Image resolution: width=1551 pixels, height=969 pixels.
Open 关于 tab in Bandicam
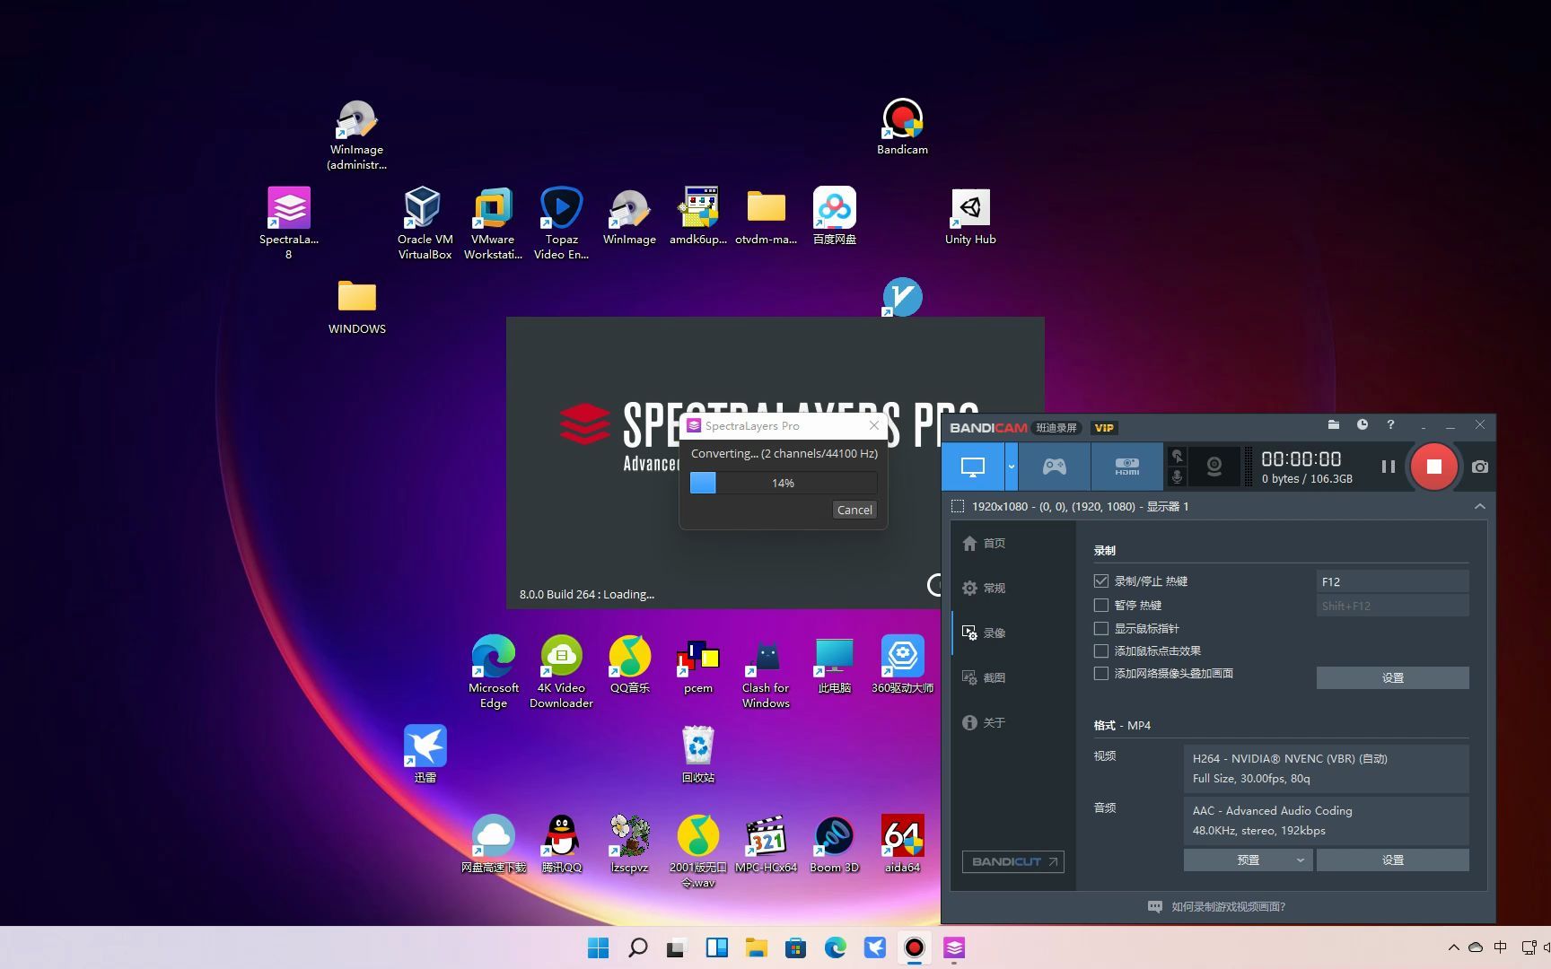pos(984,722)
